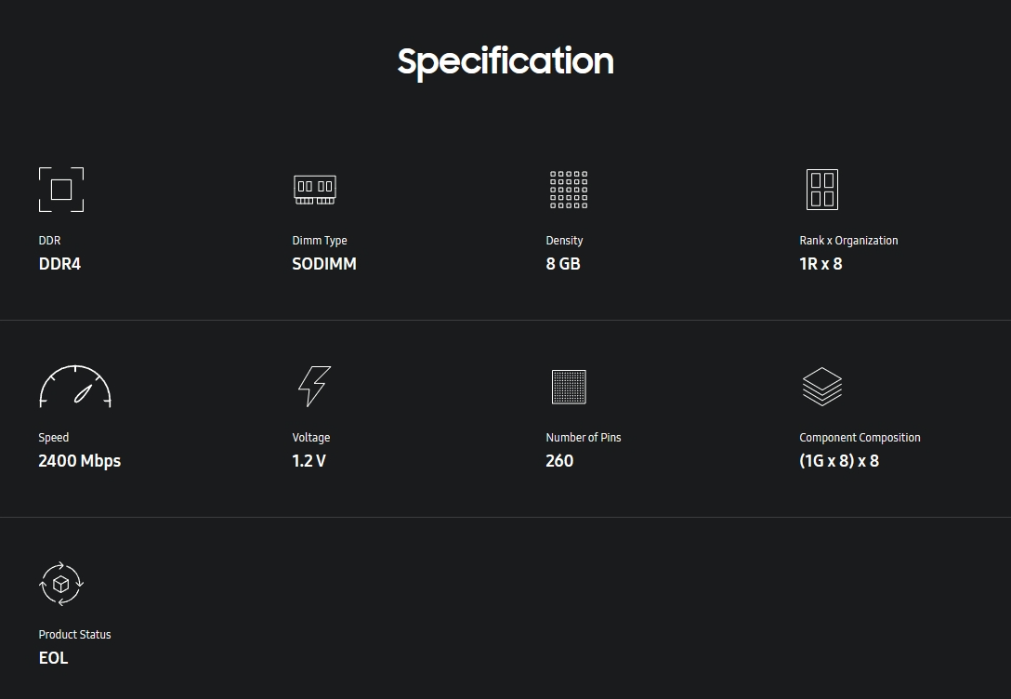Click the Product Status cycle icon

(x=61, y=584)
